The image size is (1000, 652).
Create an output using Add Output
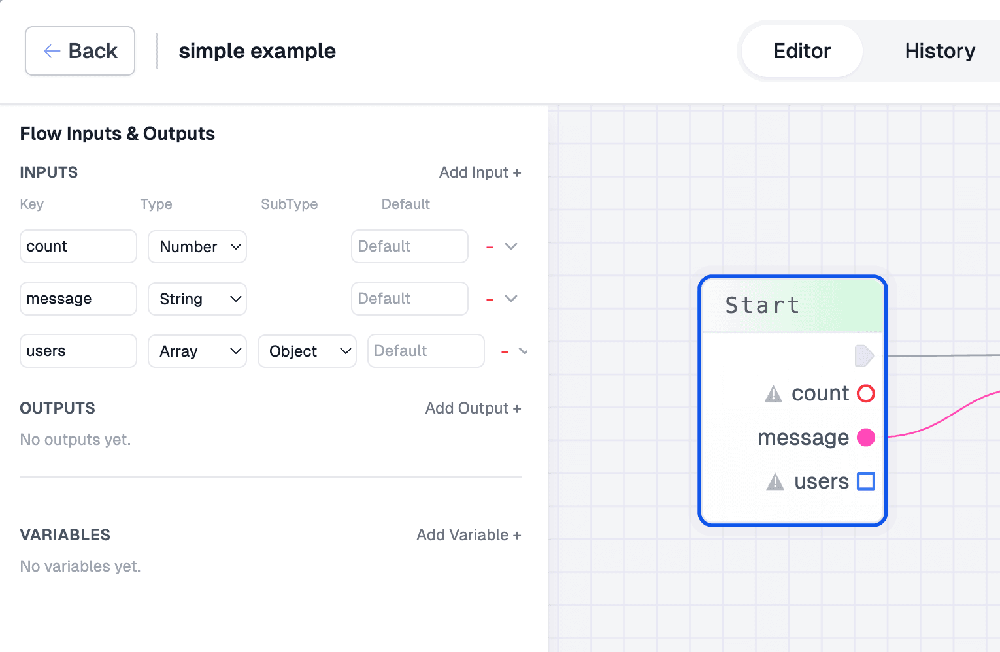click(473, 408)
